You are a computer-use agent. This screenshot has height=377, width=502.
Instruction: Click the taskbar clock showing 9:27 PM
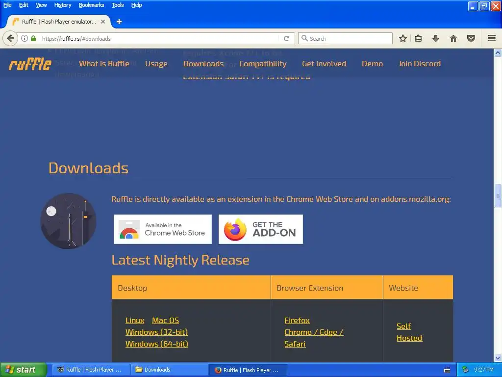(x=484, y=370)
